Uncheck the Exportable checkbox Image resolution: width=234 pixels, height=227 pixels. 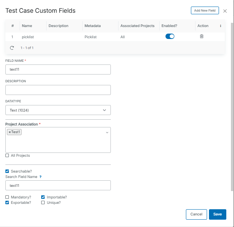pyautogui.click(x=7, y=202)
